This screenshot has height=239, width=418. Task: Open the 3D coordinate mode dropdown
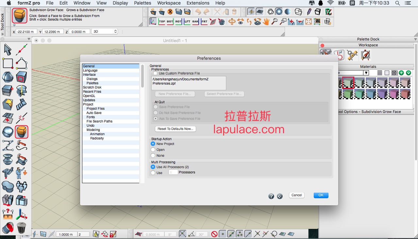(105, 32)
